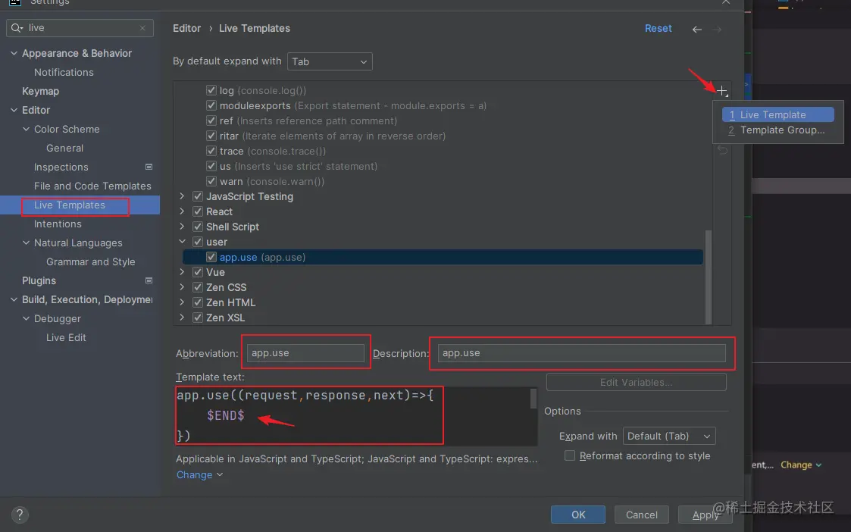Image resolution: width=851 pixels, height=532 pixels.
Task: Click the Edit Variables... button
Action: tap(636, 382)
